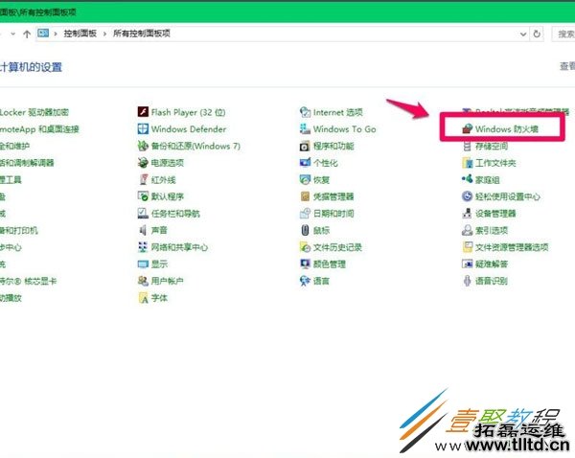Click the 家庭组 link
Screen dimensions: 575x458
click(488, 180)
